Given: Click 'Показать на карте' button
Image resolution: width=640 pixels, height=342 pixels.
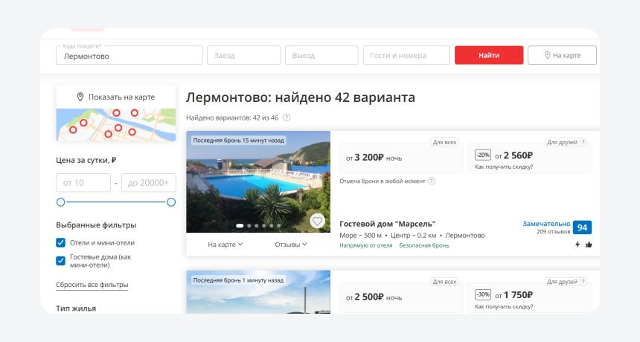Looking at the screenshot, I should (116, 97).
